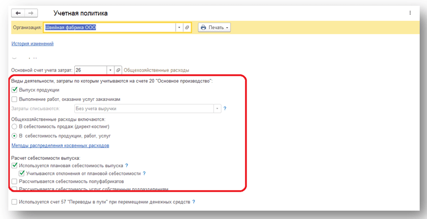Screen dimensions: 427x219
Task: Enable Выполнение работ, оказание услуг заказчикам
Action: tap(14, 99)
